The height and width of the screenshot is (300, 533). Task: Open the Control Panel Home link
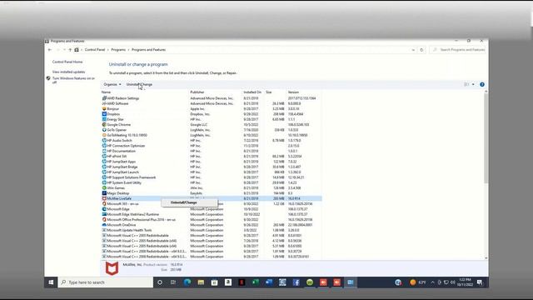click(67, 62)
